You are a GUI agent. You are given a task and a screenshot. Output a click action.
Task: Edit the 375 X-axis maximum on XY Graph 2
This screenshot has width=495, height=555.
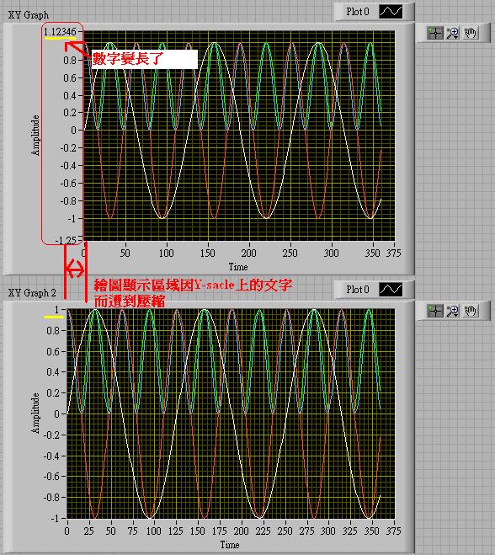393,531
